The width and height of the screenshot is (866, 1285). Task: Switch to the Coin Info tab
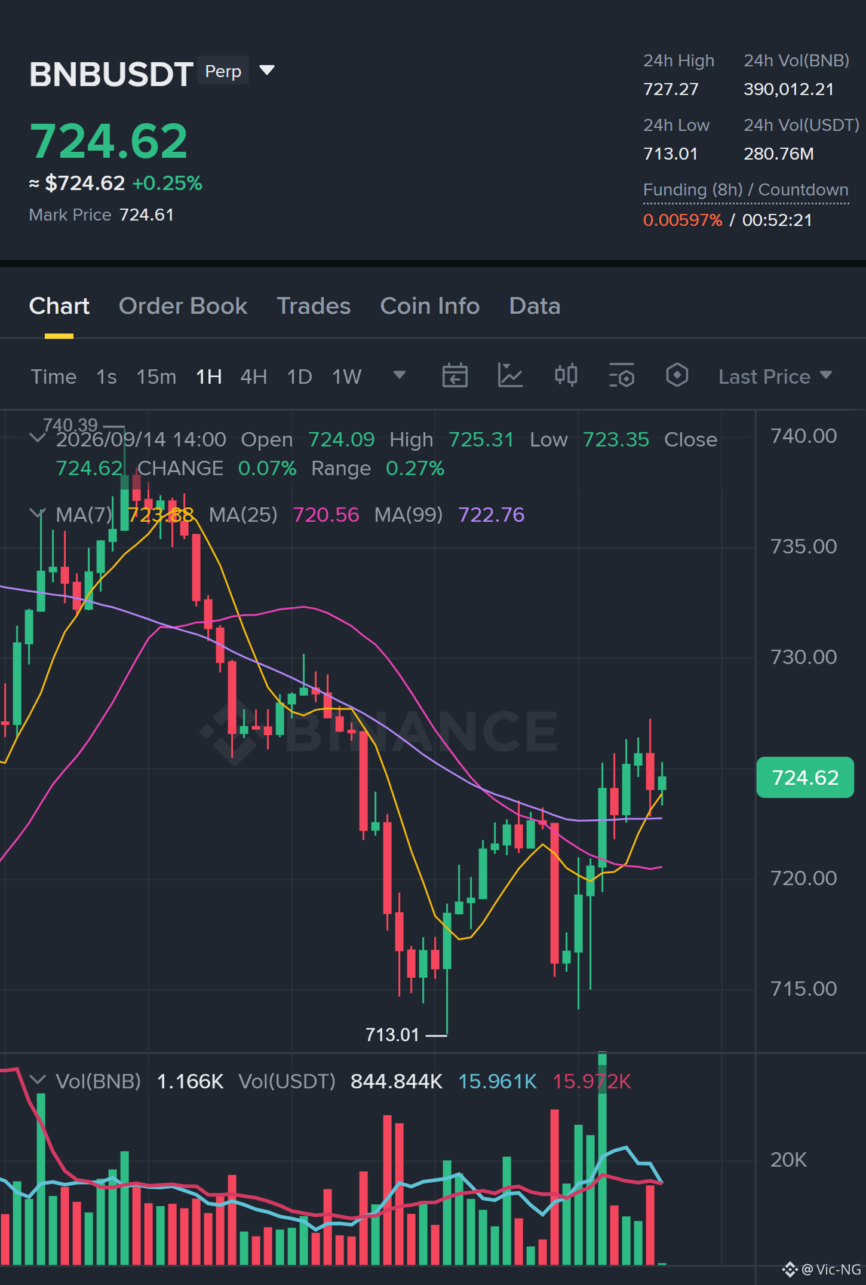pos(430,306)
